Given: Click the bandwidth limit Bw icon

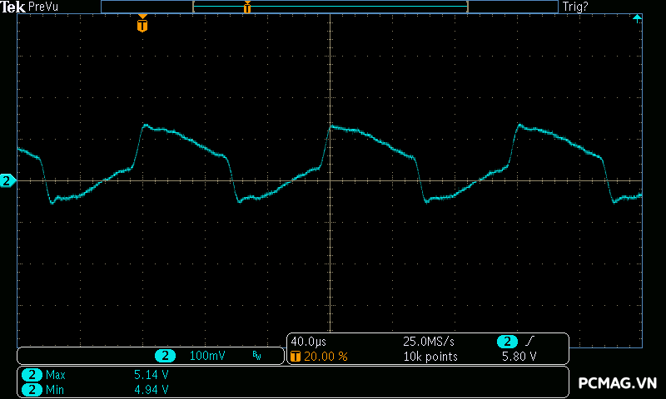Looking at the screenshot, I should pos(256,356).
